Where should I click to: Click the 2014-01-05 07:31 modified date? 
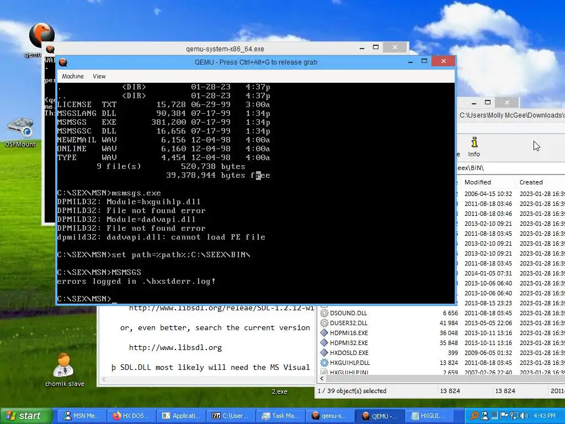click(488, 273)
